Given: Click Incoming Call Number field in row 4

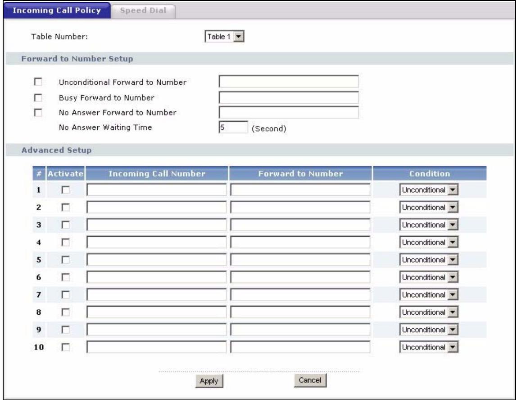Looking at the screenshot, I should coord(157,242).
